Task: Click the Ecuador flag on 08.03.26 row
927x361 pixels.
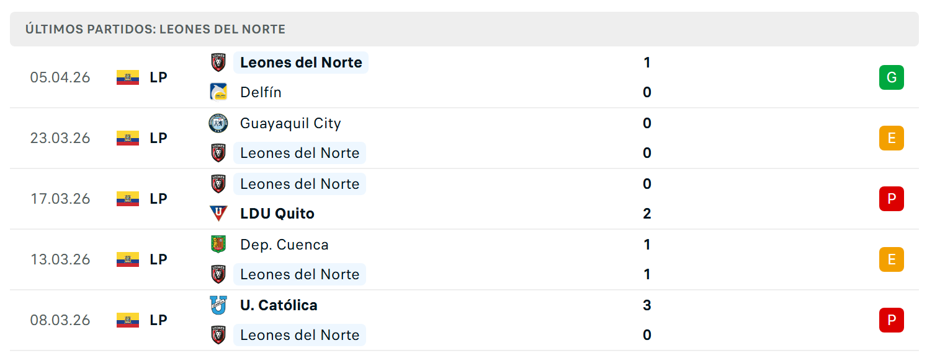Action: point(128,320)
